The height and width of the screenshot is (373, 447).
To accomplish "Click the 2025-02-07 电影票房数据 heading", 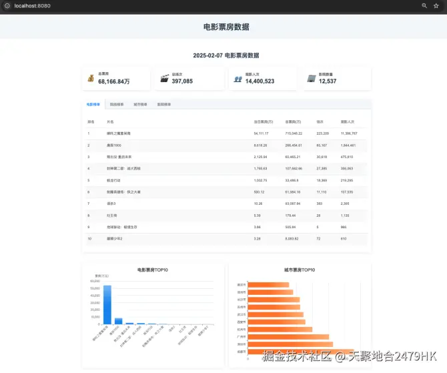I will pyautogui.click(x=226, y=55).
